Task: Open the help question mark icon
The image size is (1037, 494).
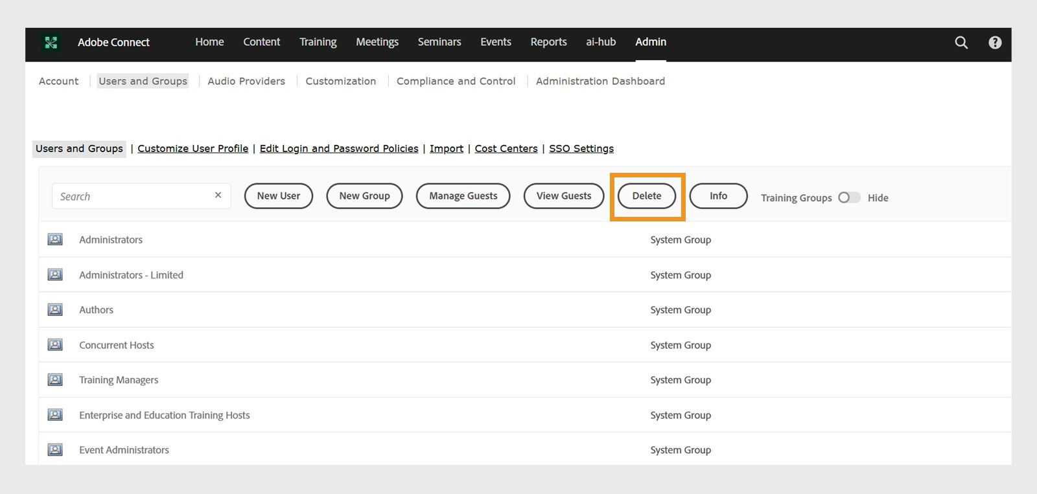Action: [995, 42]
